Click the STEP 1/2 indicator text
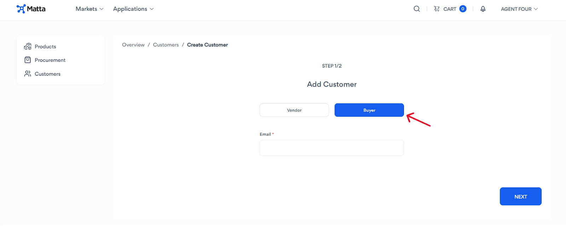566x233 pixels. pos(332,66)
